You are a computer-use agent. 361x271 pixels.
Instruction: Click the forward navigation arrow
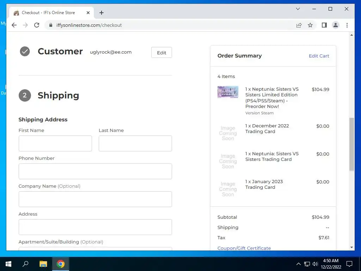click(x=25, y=25)
